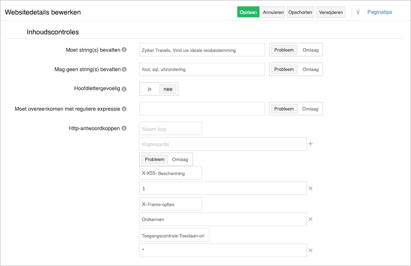Remove the X-XSS-Bescherming value with its X icon
The height and width of the screenshot is (266, 411).
[311, 188]
